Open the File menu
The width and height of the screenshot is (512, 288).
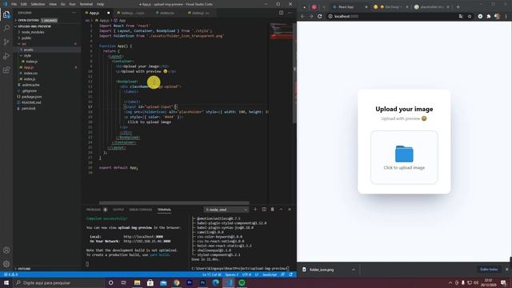tap(14, 4)
